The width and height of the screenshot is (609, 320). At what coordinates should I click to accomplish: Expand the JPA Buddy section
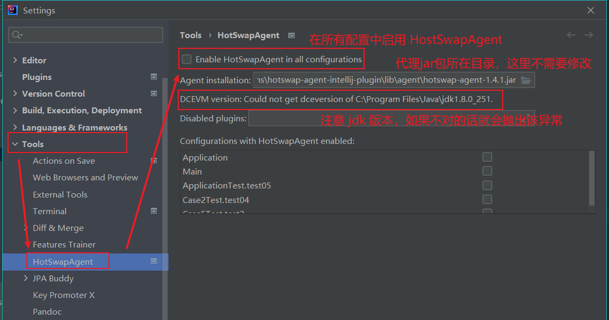25,278
